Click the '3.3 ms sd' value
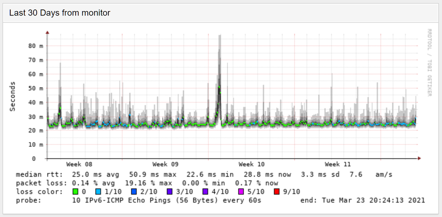442x217 pixels. (320, 175)
